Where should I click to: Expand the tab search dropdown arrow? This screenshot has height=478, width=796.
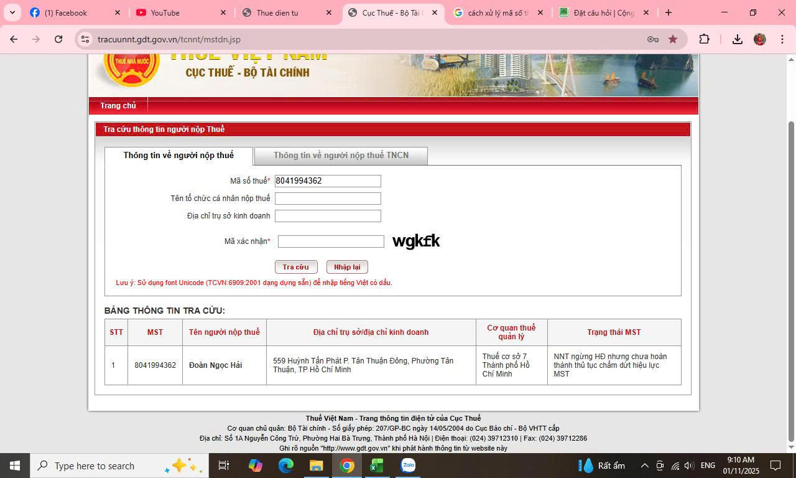click(12, 12)
